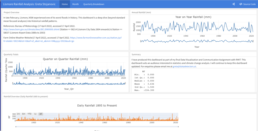This screenshot has width=258, height=131.
Task: Select the 1m range button
Action: click(18, 114)
